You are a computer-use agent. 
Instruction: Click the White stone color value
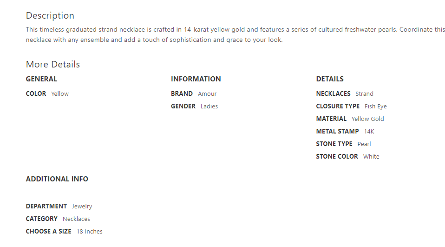(371, 157)
